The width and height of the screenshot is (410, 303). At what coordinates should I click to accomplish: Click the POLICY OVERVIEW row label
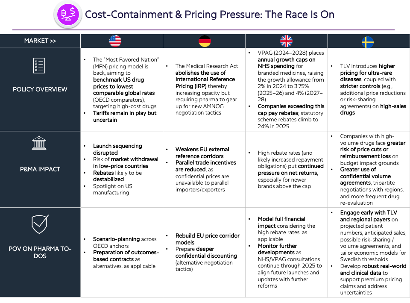pos(40,89)
